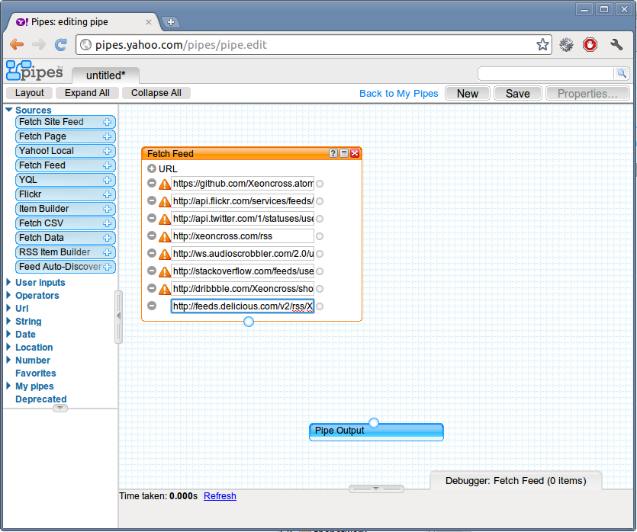Bookmark this page with star icon
The width and height of the screenshot is (637, 532).
click(x=542, y=45)
